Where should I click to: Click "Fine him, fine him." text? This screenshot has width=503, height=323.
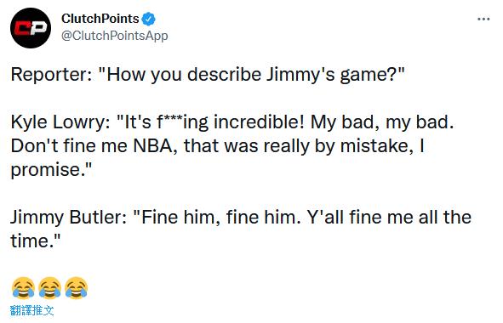(x=216, y=218)
